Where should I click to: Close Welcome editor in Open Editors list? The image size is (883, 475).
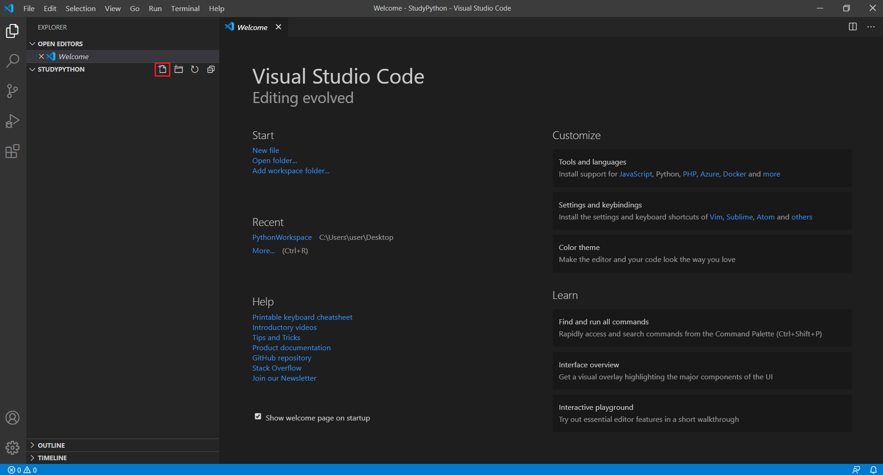coord(41,56)
